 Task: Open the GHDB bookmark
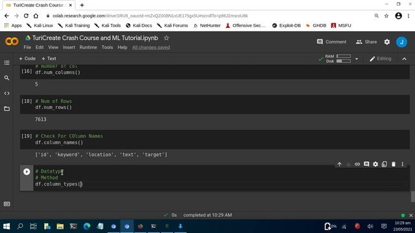click(x=316, y=25)
